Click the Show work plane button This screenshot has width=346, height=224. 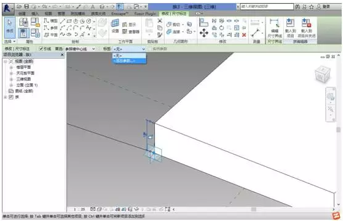(x=129, y=24)
